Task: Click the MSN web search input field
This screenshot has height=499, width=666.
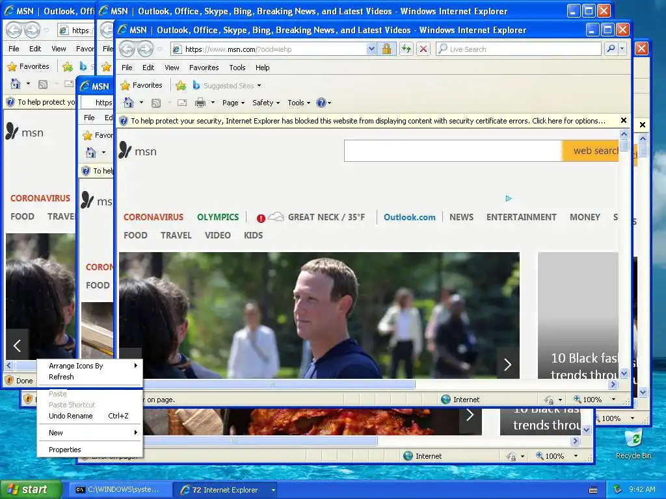Action: tap(453, 151)
